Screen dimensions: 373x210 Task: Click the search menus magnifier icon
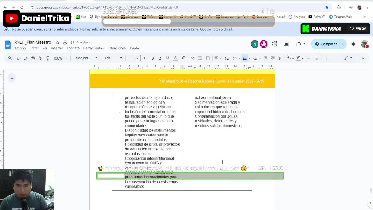10,58
